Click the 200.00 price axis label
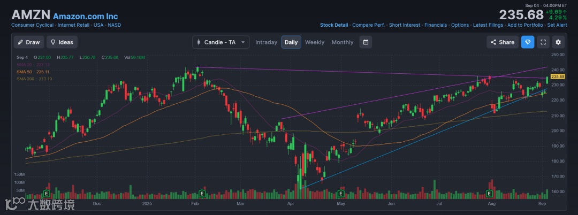Viewport: 578px width, 215px height. click(x=558, y=130)
